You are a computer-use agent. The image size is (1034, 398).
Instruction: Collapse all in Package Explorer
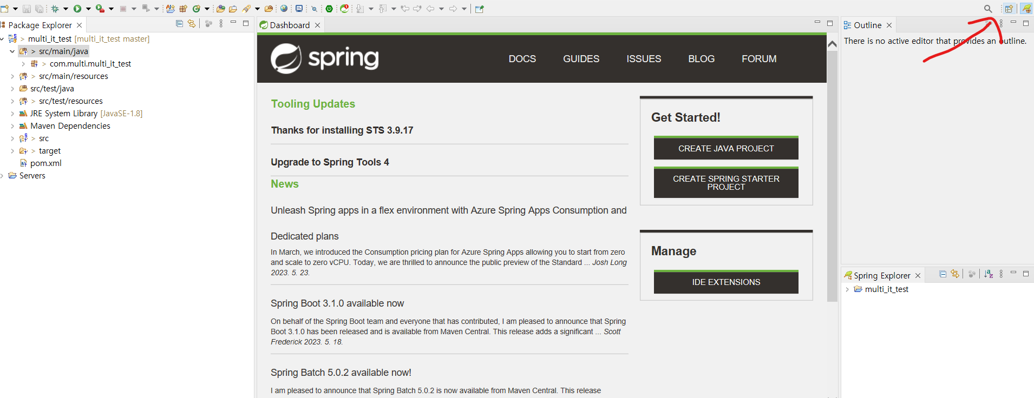pos(179,23)
